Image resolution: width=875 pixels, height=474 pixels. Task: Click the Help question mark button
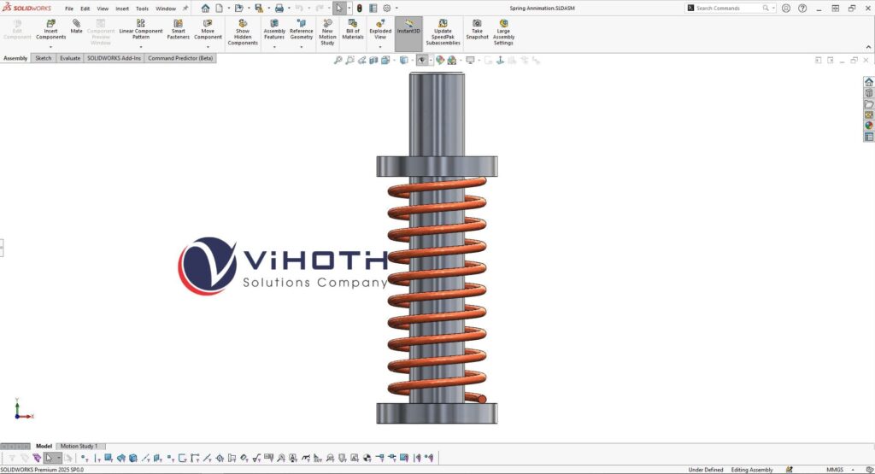[802, 9]
